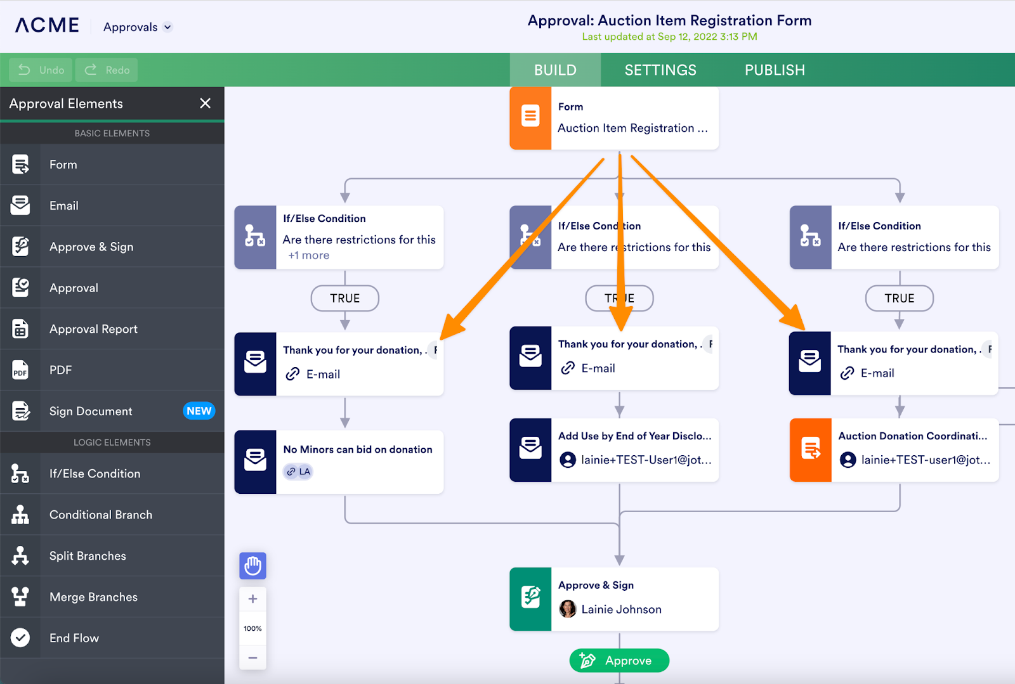Open the Approvals dropdown menu
This screenshot has height=684, width=1015.
point(138,27)
